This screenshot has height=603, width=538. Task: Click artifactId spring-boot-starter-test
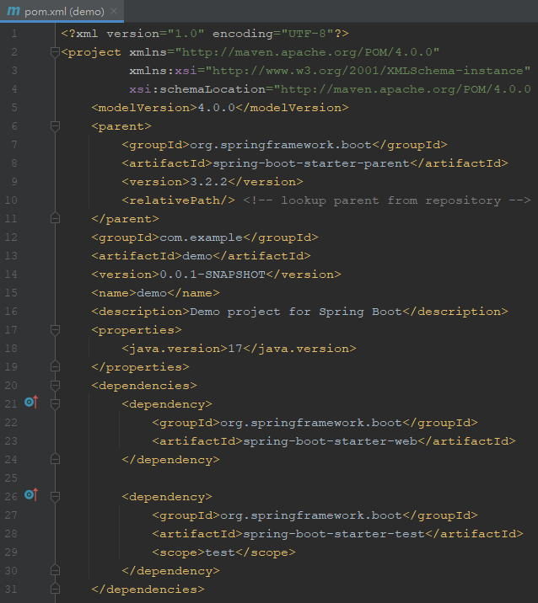(338, 534)
